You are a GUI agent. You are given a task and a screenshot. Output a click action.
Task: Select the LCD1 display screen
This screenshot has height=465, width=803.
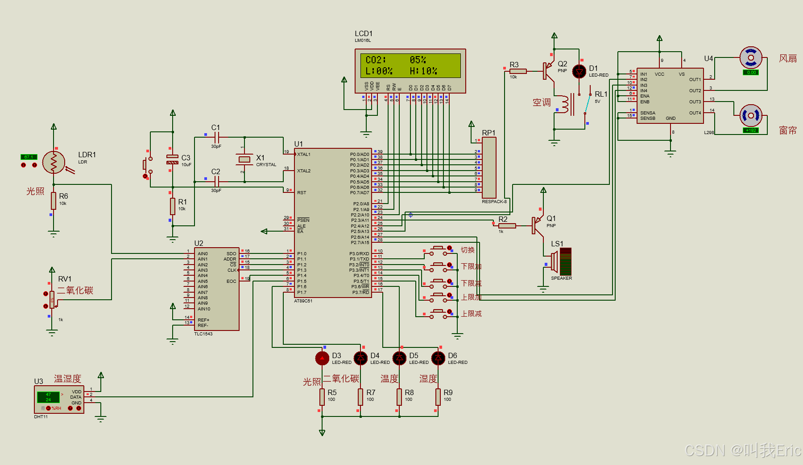410,65
